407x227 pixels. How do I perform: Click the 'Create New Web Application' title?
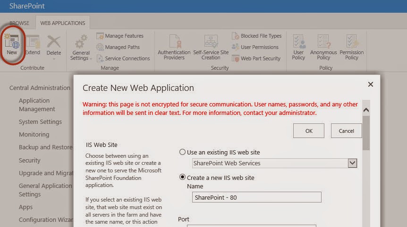(x=138, y=88)
